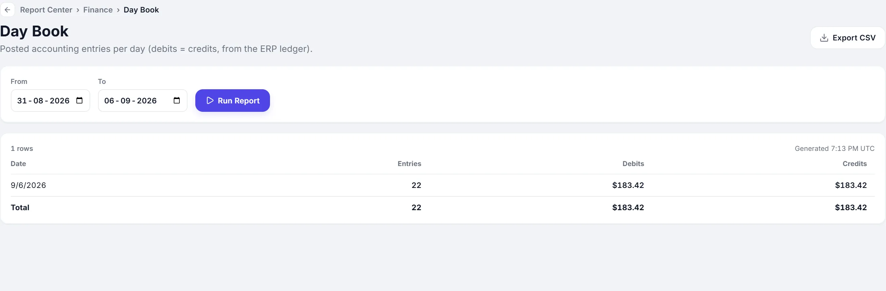
Task: Select the Day Book breadcrumb item
Action: tap(141, 10)
